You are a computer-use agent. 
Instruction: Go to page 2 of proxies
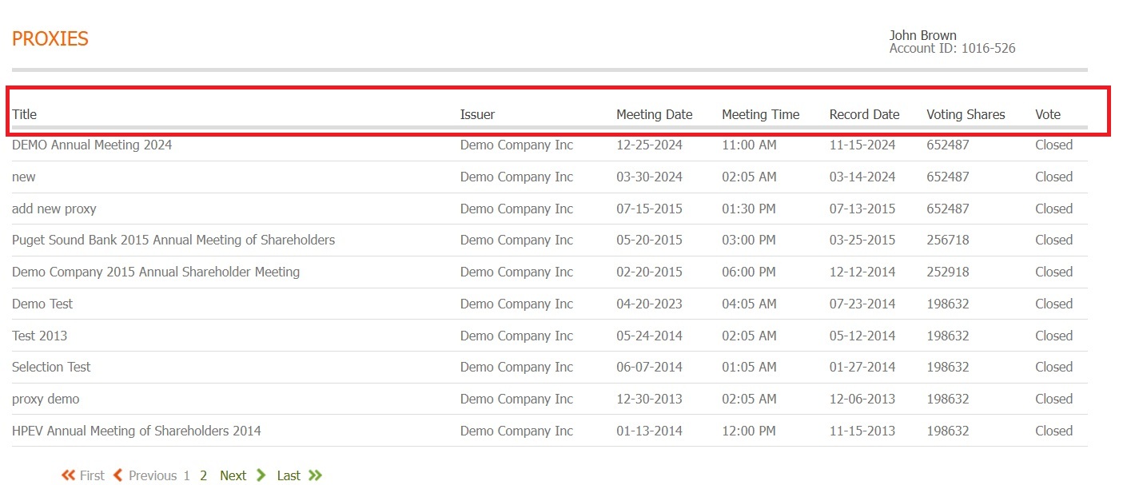[x=204, y=475]
